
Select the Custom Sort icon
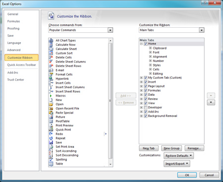51,53
